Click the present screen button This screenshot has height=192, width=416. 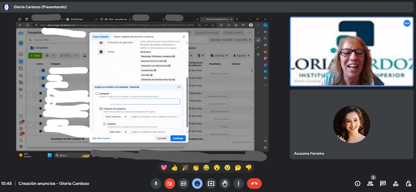pos(211,184)
